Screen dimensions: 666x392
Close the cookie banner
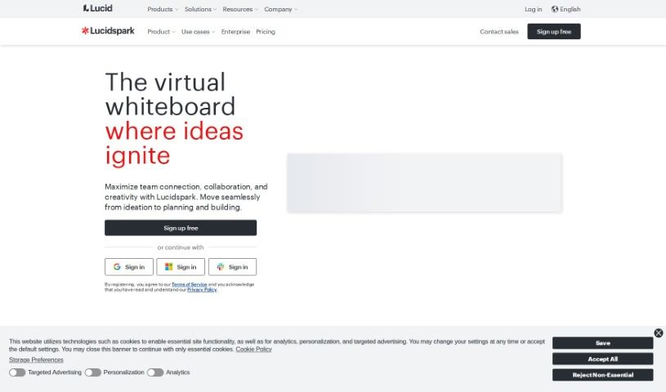click(659, 333)
